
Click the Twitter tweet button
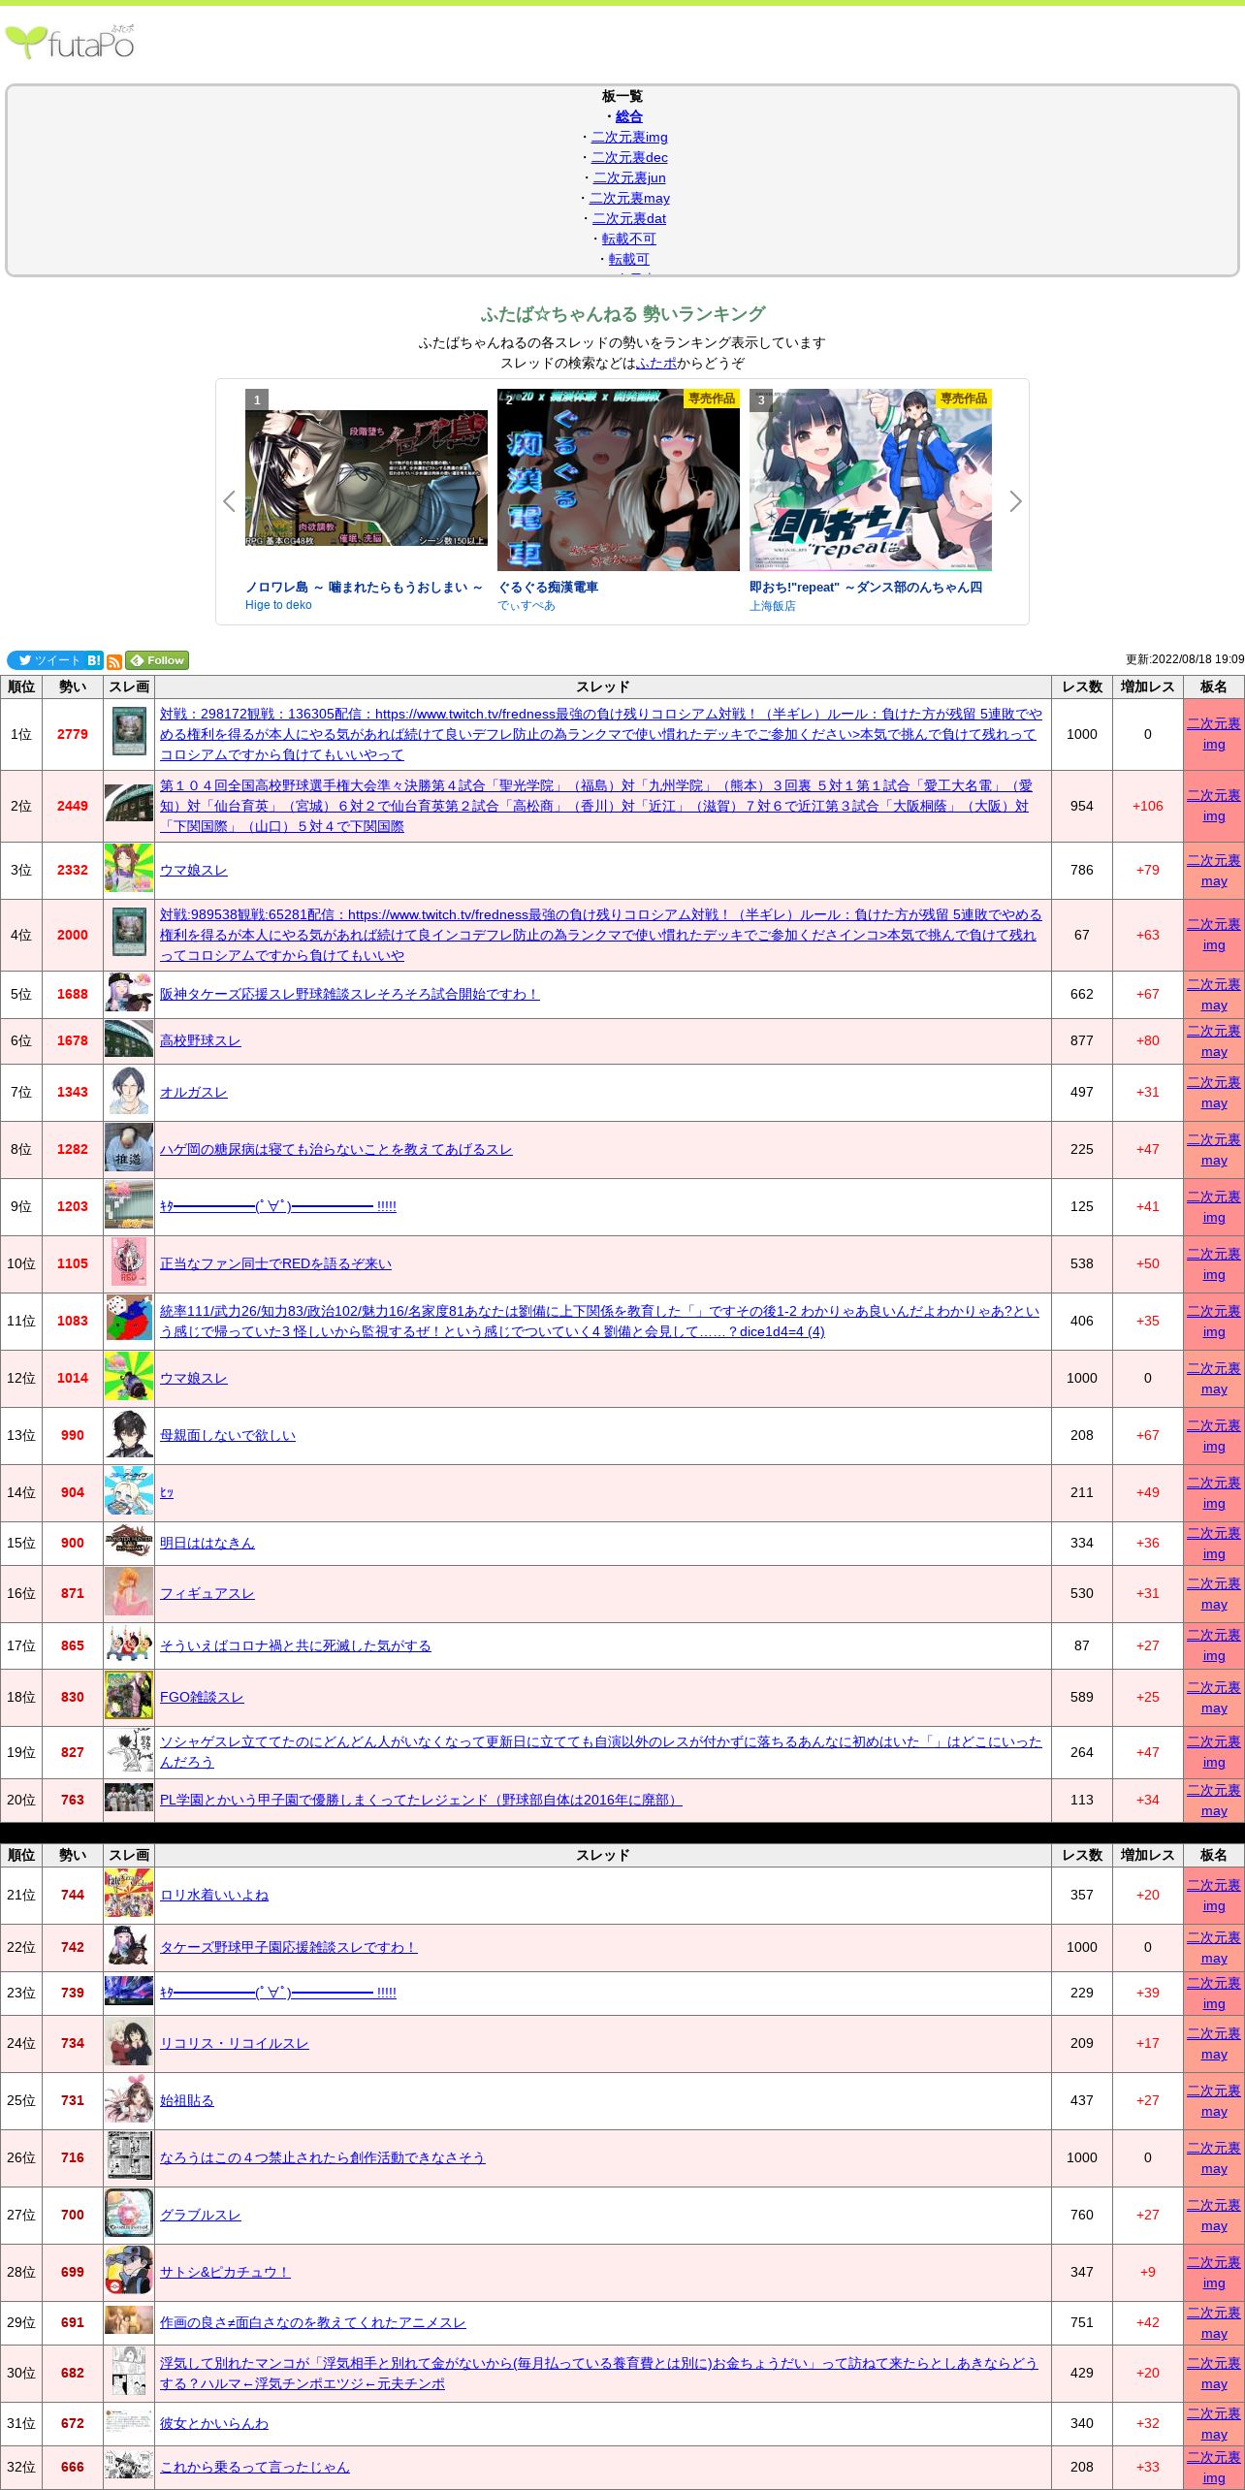click(x=45, y=660)
